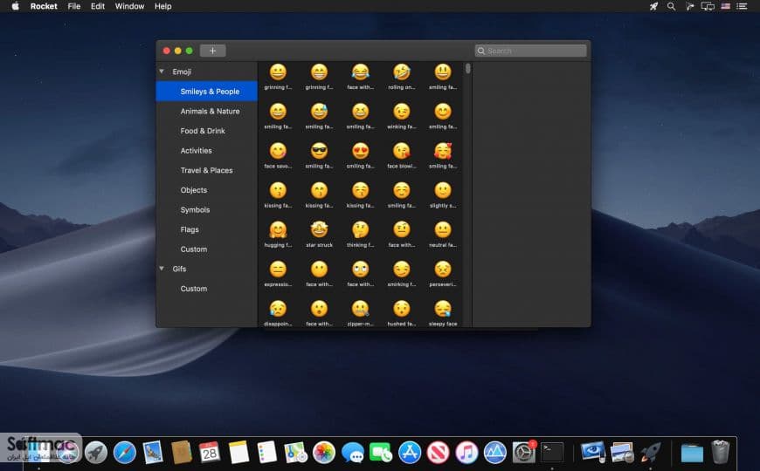Viewport: 760px width, 471px height.
Task: Open the File menu
Action: (x=74, y=6)
